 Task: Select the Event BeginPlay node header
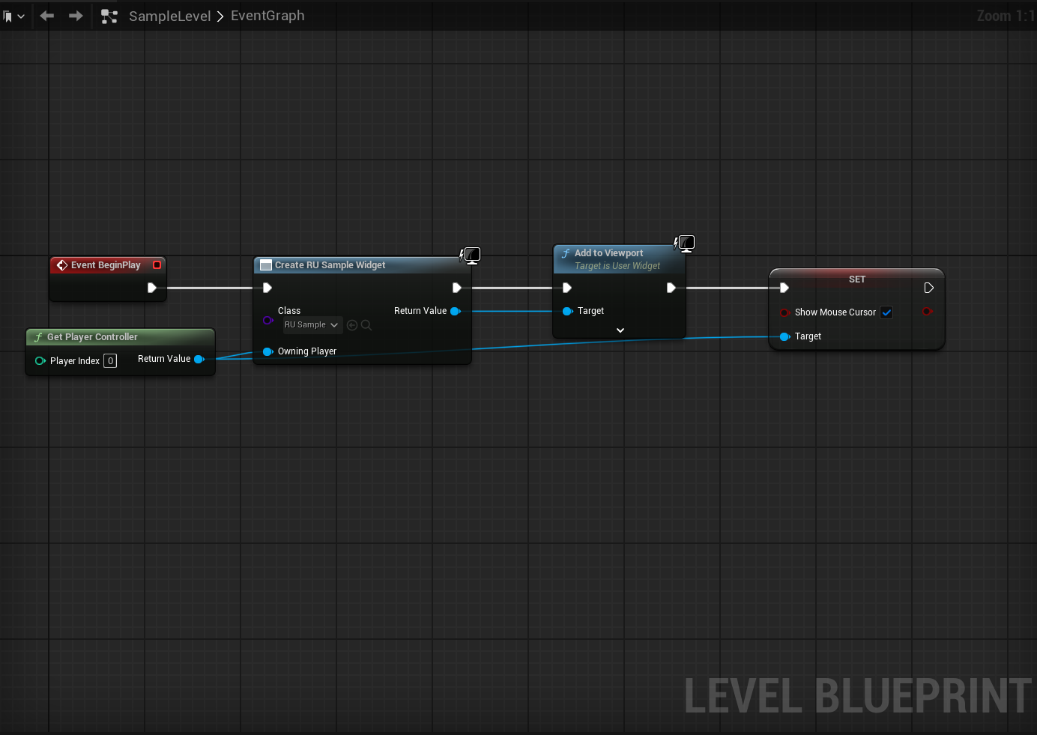click(x=106, y=265)
